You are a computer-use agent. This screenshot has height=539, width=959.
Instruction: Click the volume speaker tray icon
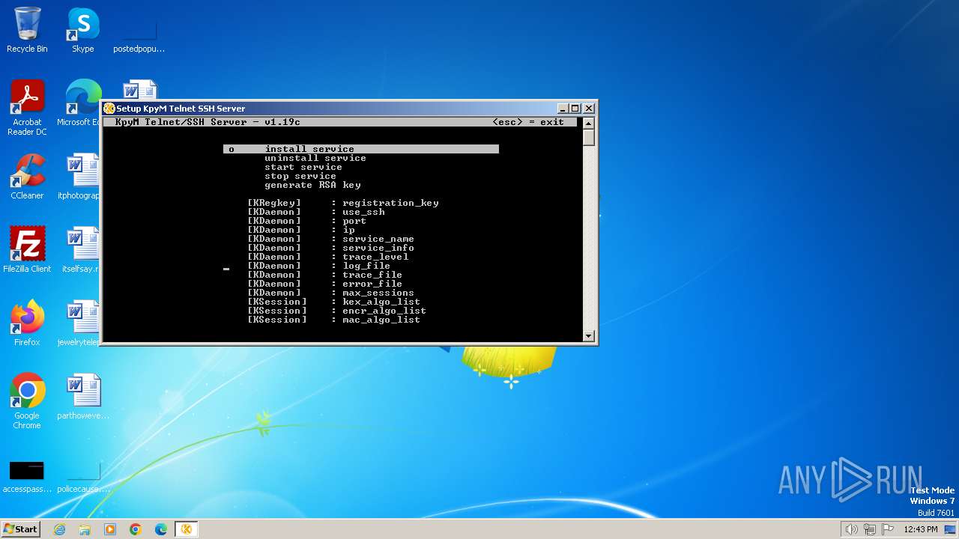(852, 529)
